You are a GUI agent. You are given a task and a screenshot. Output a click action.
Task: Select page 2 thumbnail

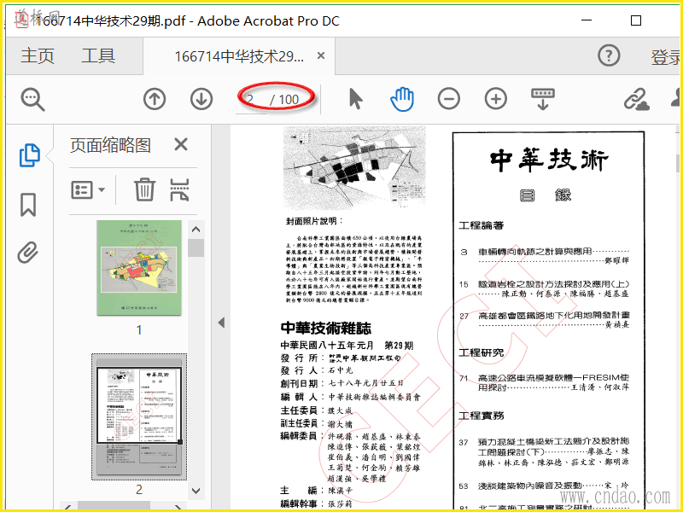click(x=139, y=416)
